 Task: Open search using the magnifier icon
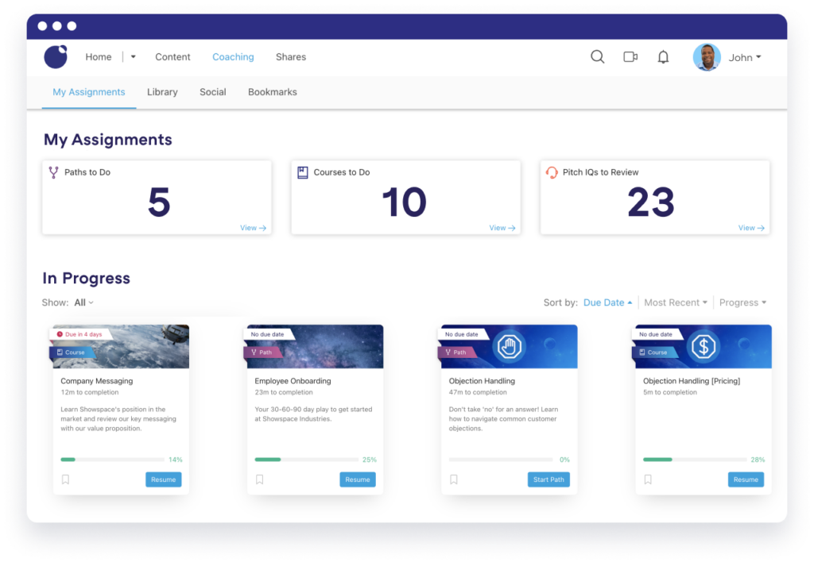[x=597, y=56]
